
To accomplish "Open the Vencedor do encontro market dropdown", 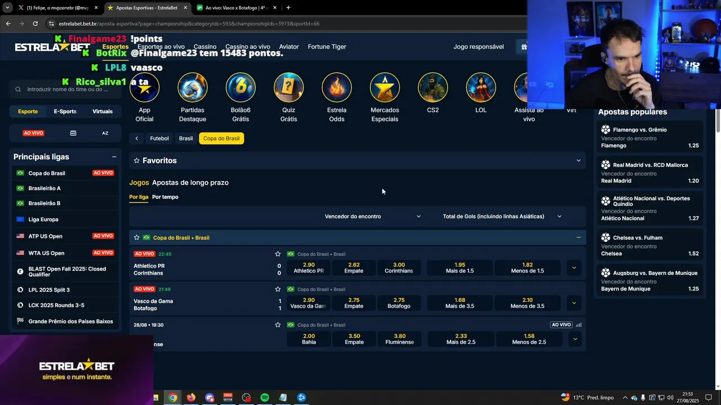I will [372, 217].
